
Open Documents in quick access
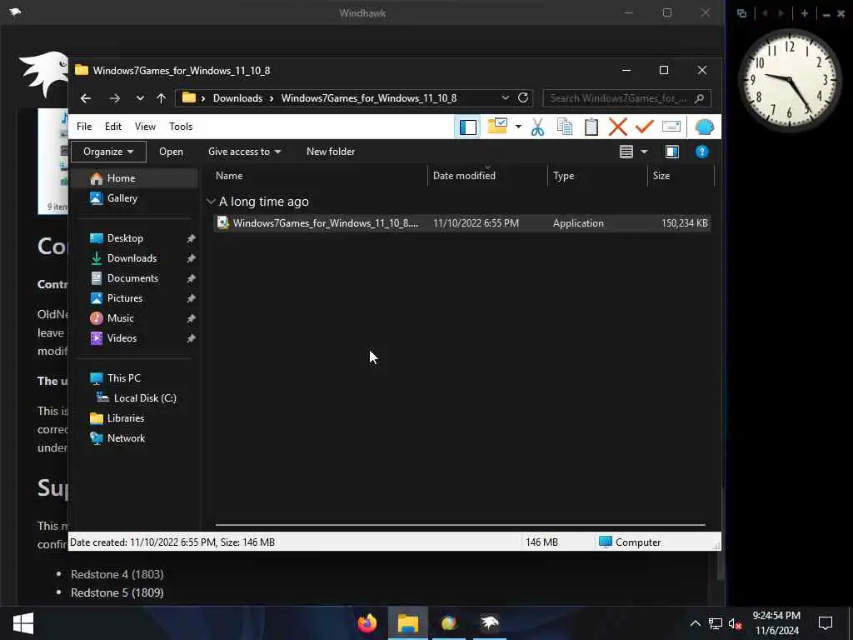(134, 278)
